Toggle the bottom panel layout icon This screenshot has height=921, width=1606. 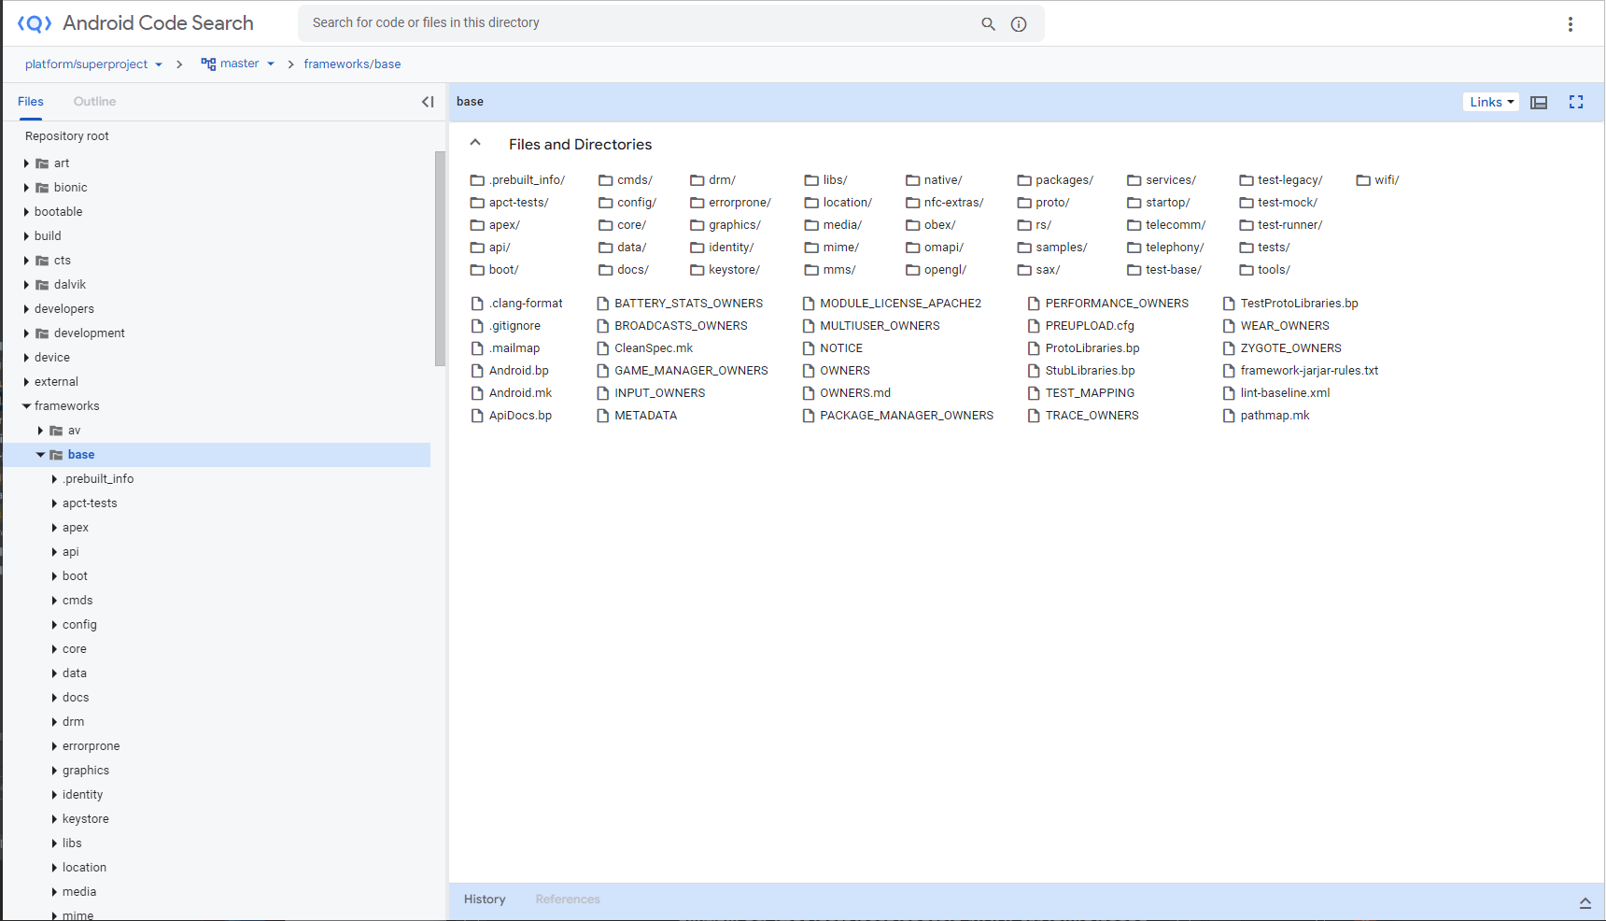pyautogui.click(x=1539, y=103)
